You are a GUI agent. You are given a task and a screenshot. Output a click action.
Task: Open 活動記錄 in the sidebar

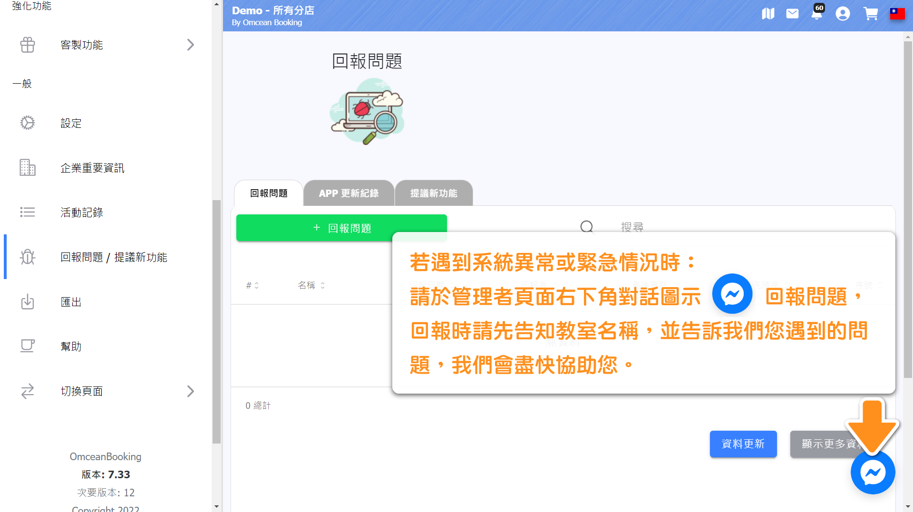pyautogui.click(x=81, y=213)
